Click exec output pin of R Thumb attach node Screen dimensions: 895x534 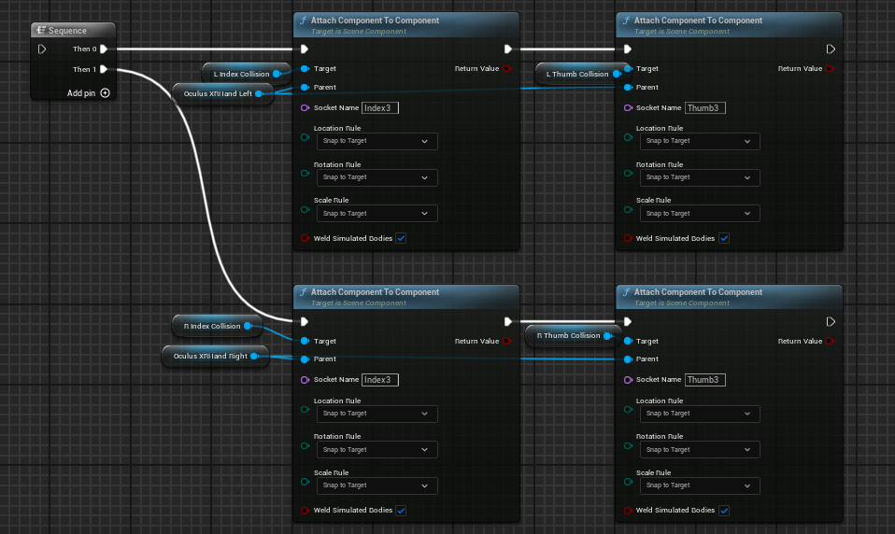click(x=831, y=321)
